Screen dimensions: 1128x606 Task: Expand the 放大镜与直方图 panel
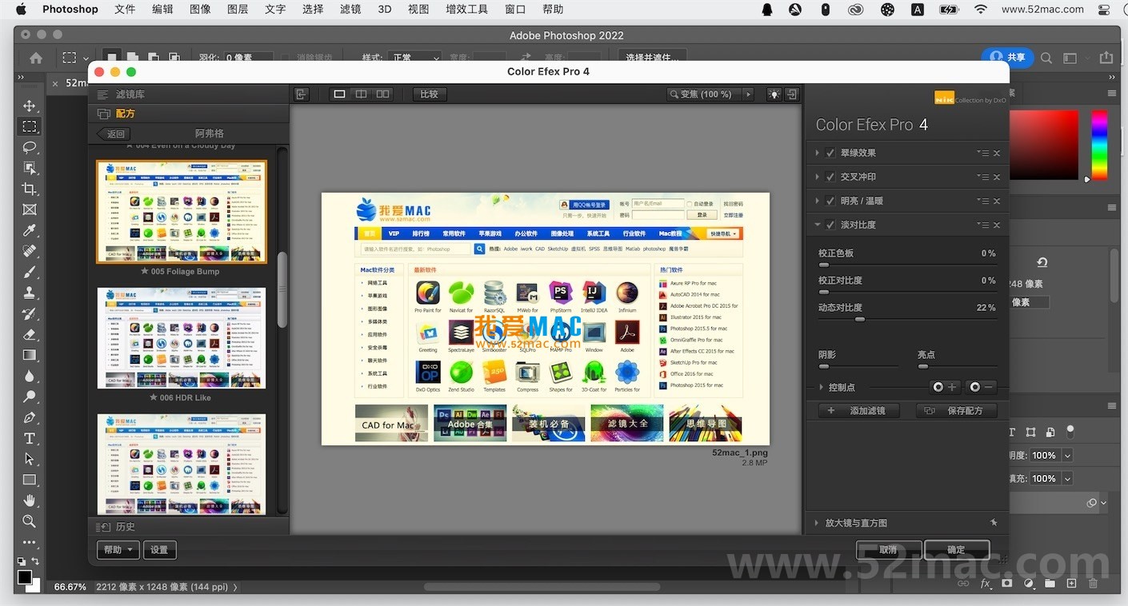816,523
